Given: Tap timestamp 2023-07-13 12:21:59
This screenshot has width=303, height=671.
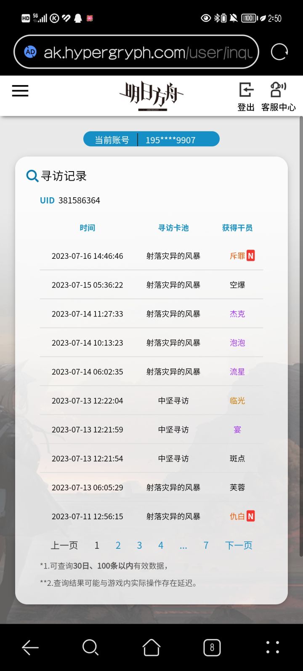Looking at the screenshot, I should tap(88, 429).
